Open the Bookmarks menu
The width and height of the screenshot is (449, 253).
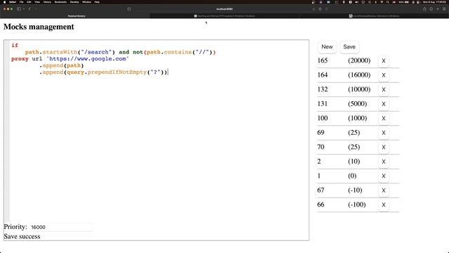pyautogui.click(x=60, y=2)
